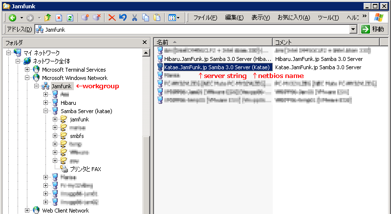Open the ファイル(F) menu
The width and height of the screenshot is (391, 214).
[205, 18]
